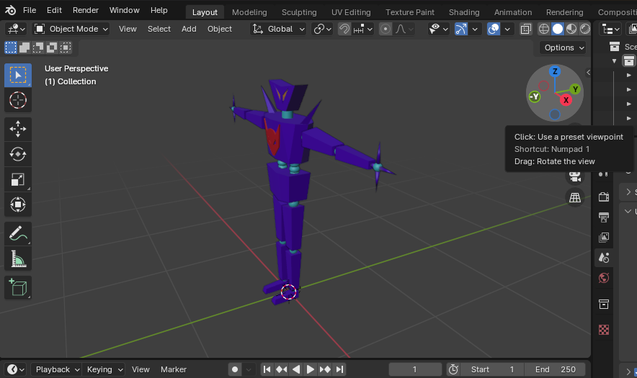This screenshot has height=378, width=637.
Task: Select the Measure tool
Action: coord(18,258)
